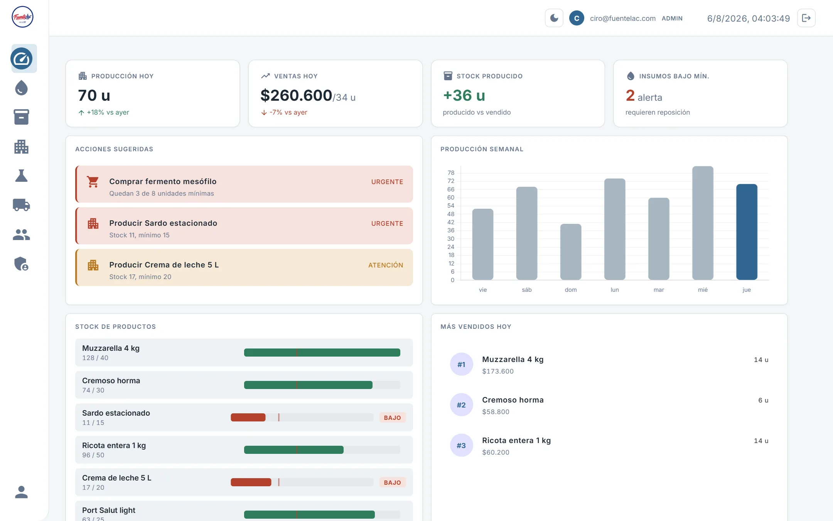
Task: Click Cremoso horma in Más Vendidos Hoy
Action: tap(513, 400)
